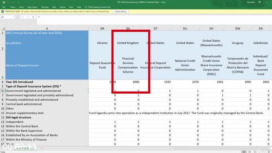Click the 'Ukraine' jurisdiction cell
The image size is (272, 153).
[x=102, y=43]
